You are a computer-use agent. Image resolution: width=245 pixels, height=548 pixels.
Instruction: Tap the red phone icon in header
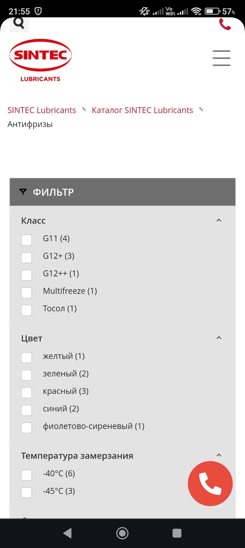click(225, 24)
